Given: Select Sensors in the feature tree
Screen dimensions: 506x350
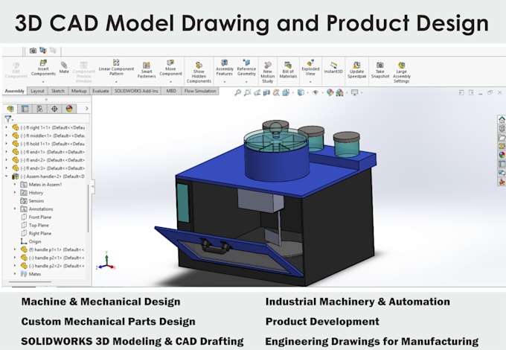Looking at the screenshot, I should 32,200.
